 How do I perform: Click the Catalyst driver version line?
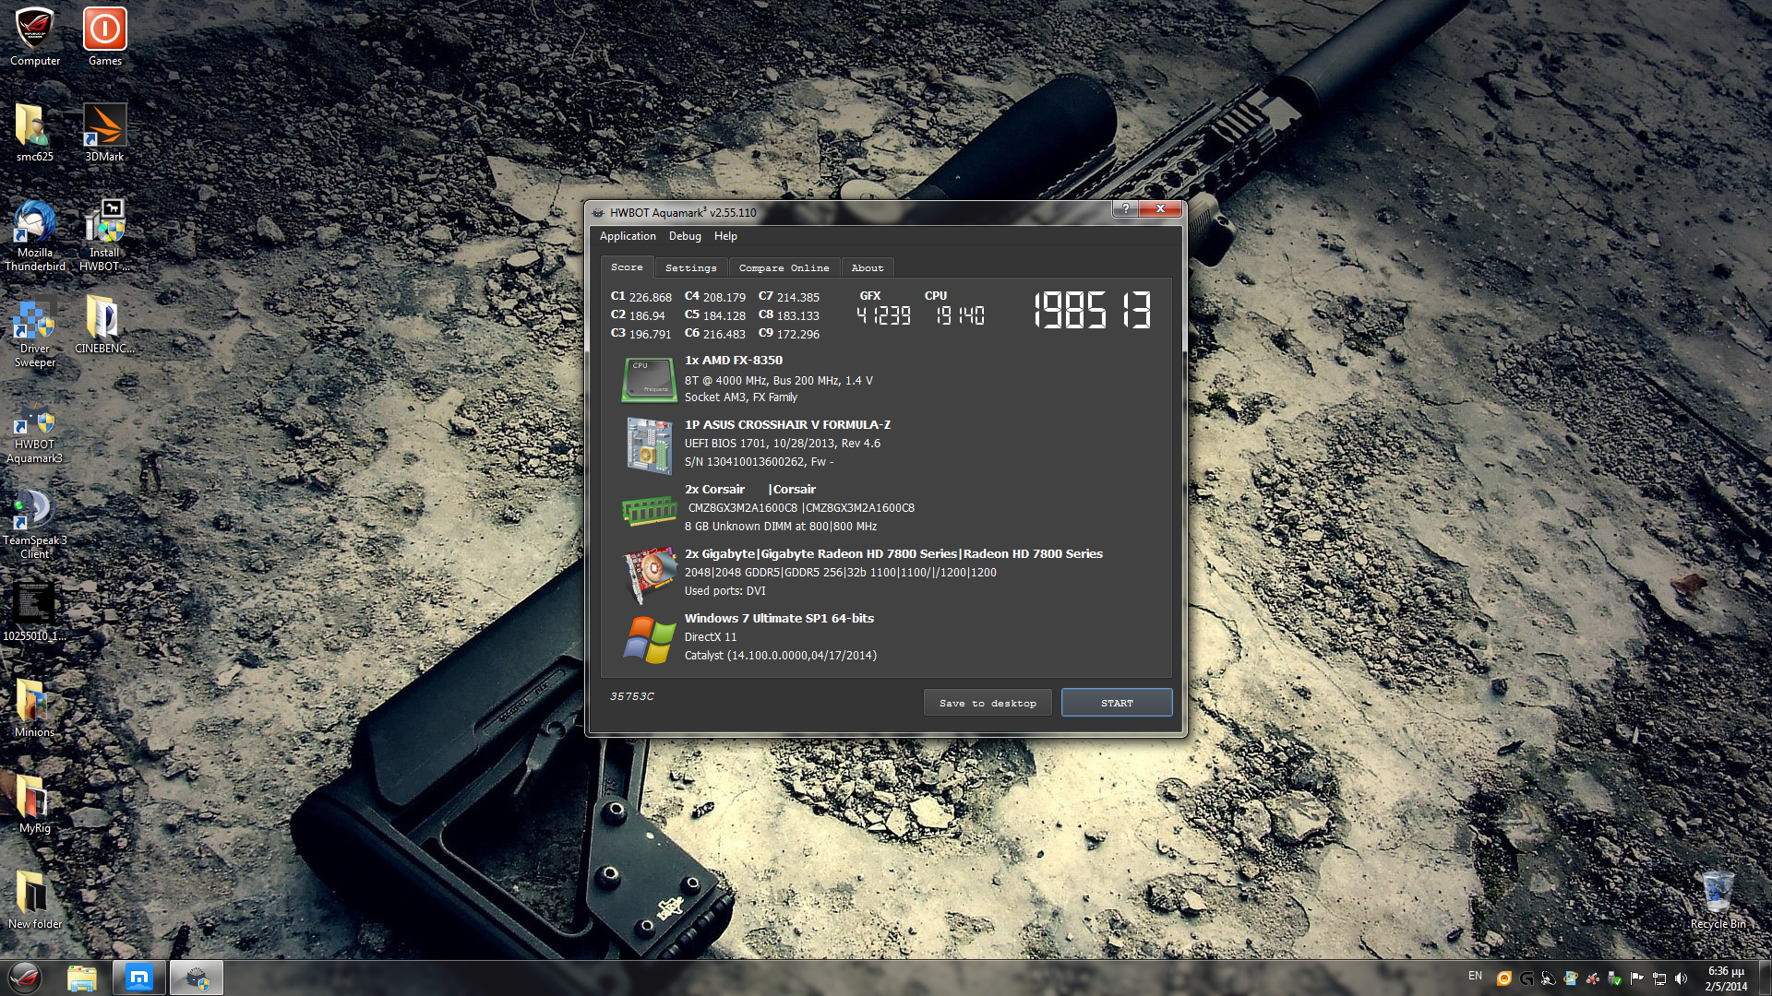pos(781,656)
